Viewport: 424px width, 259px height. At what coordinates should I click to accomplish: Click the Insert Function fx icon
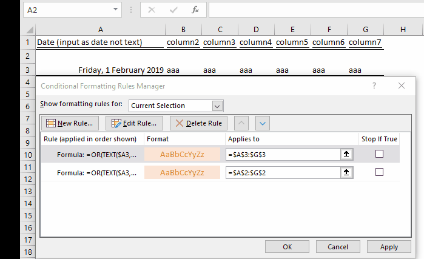[195, 10]
